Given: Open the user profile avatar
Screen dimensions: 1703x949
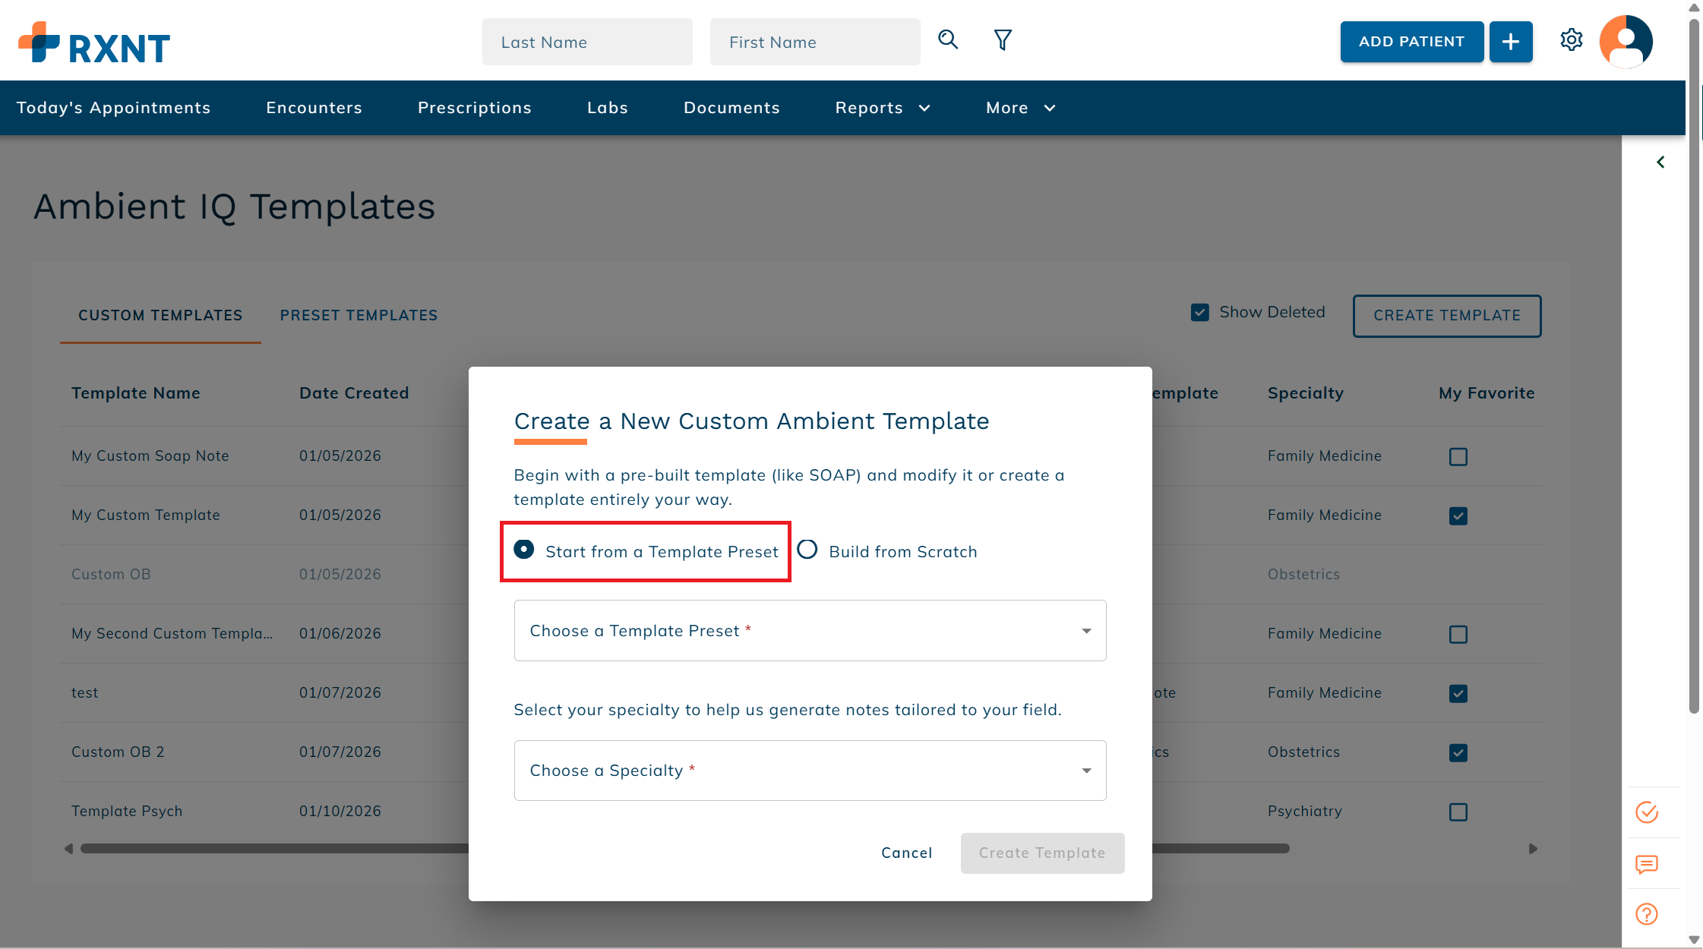Looking at the screenshot, I should (x=1626, y=42).
